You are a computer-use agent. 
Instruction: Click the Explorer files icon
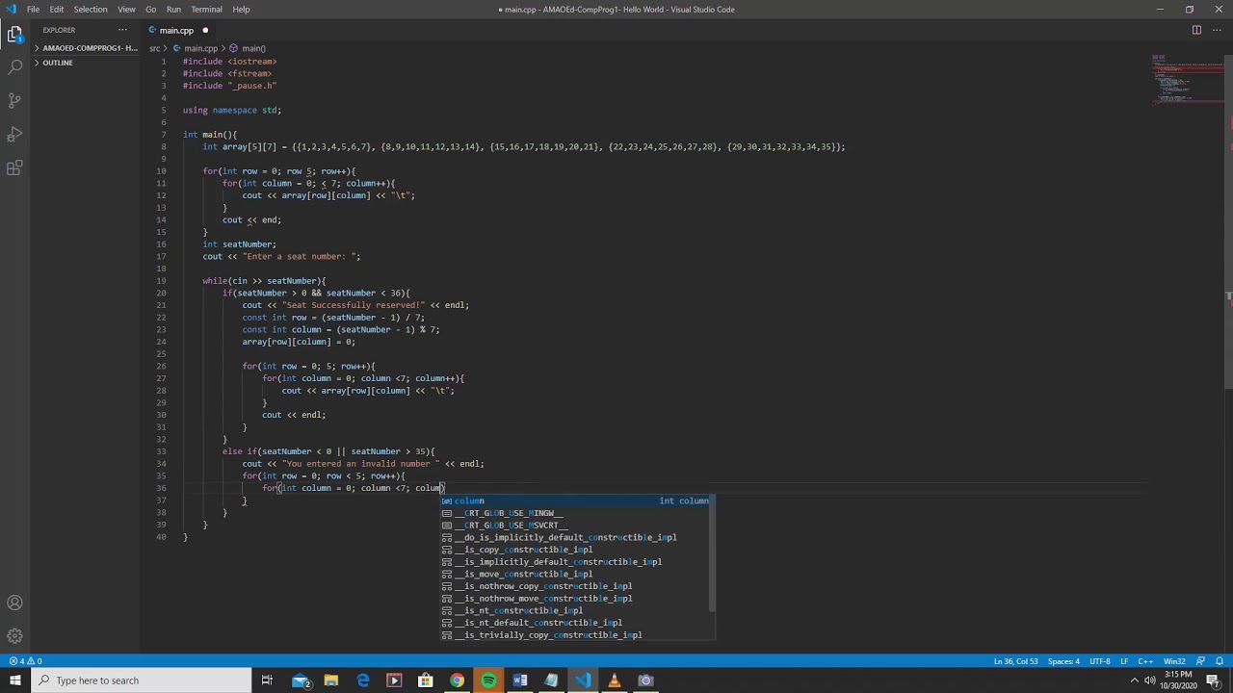click(14, 35)
